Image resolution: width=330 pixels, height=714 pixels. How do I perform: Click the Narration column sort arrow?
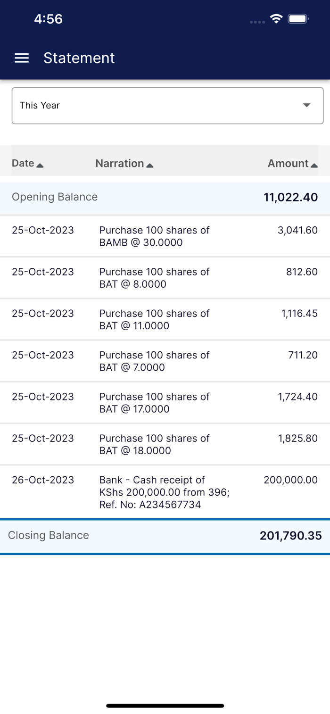click(x=150, y=165)
